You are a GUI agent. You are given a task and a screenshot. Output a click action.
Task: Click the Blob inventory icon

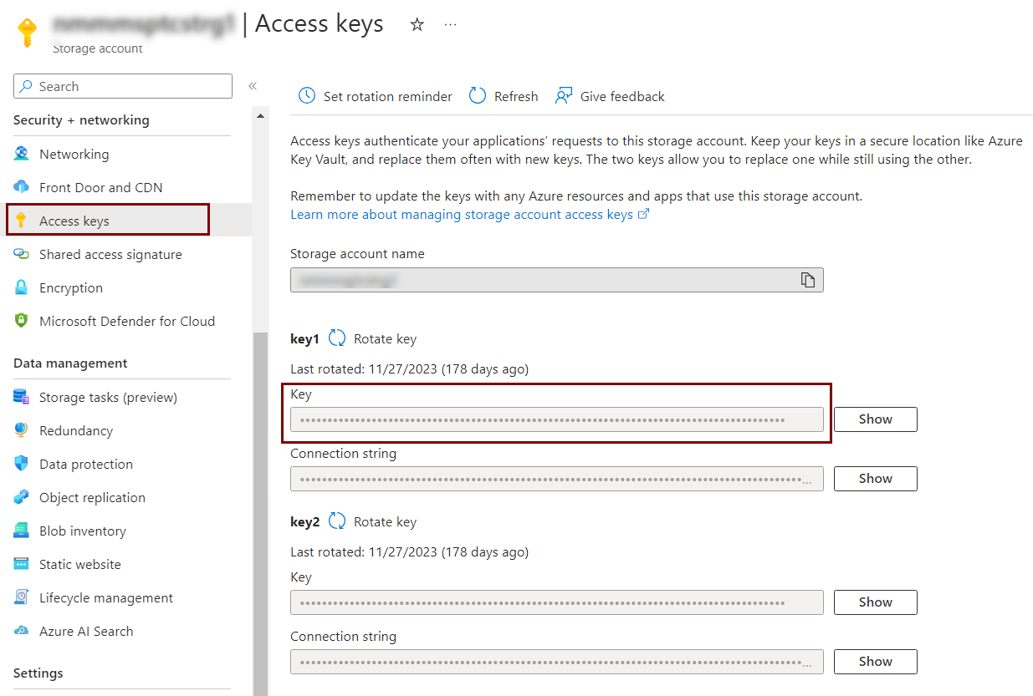tap(22, 531)
